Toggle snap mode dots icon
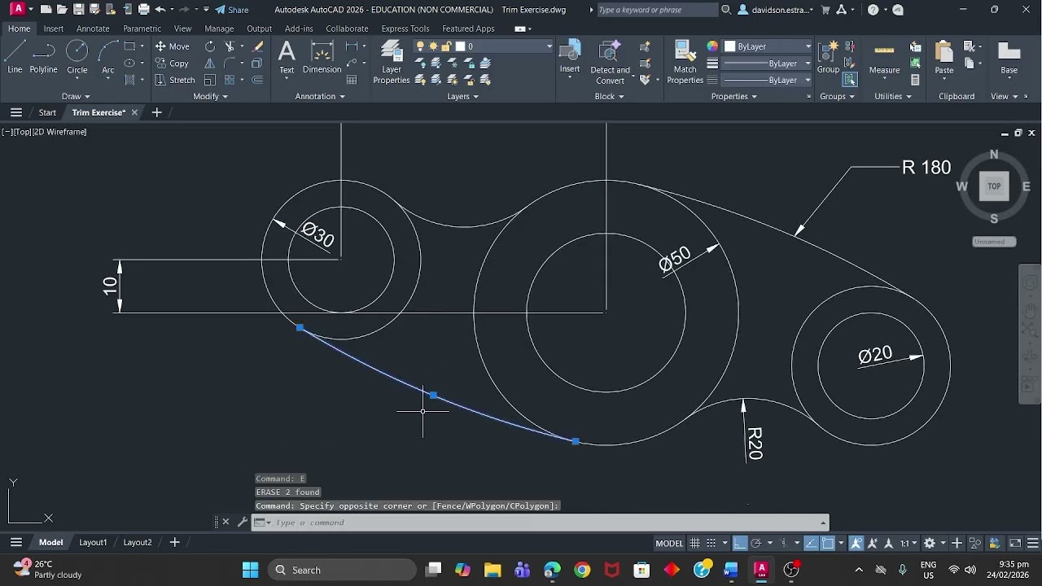This screenshot has width=1042, height=586. 711,543
